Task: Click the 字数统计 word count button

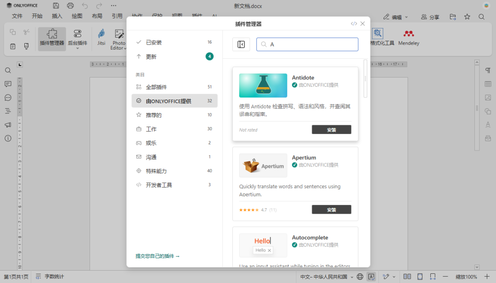Action: (x=50, y=277)
